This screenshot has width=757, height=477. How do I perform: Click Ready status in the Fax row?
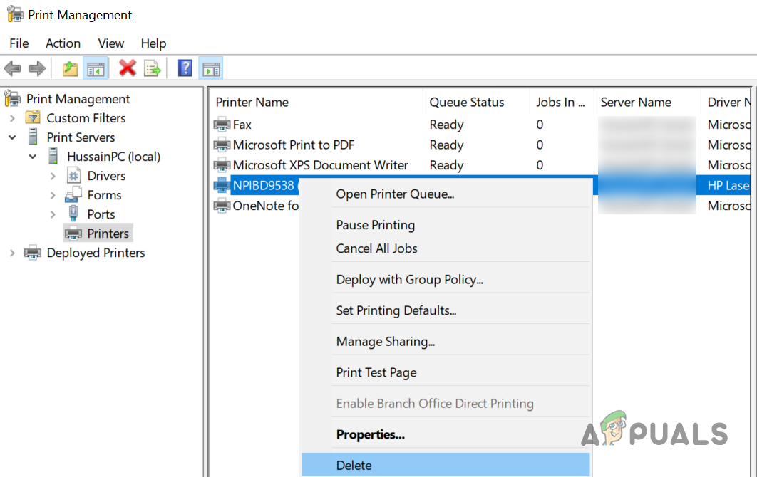(446, 125)
